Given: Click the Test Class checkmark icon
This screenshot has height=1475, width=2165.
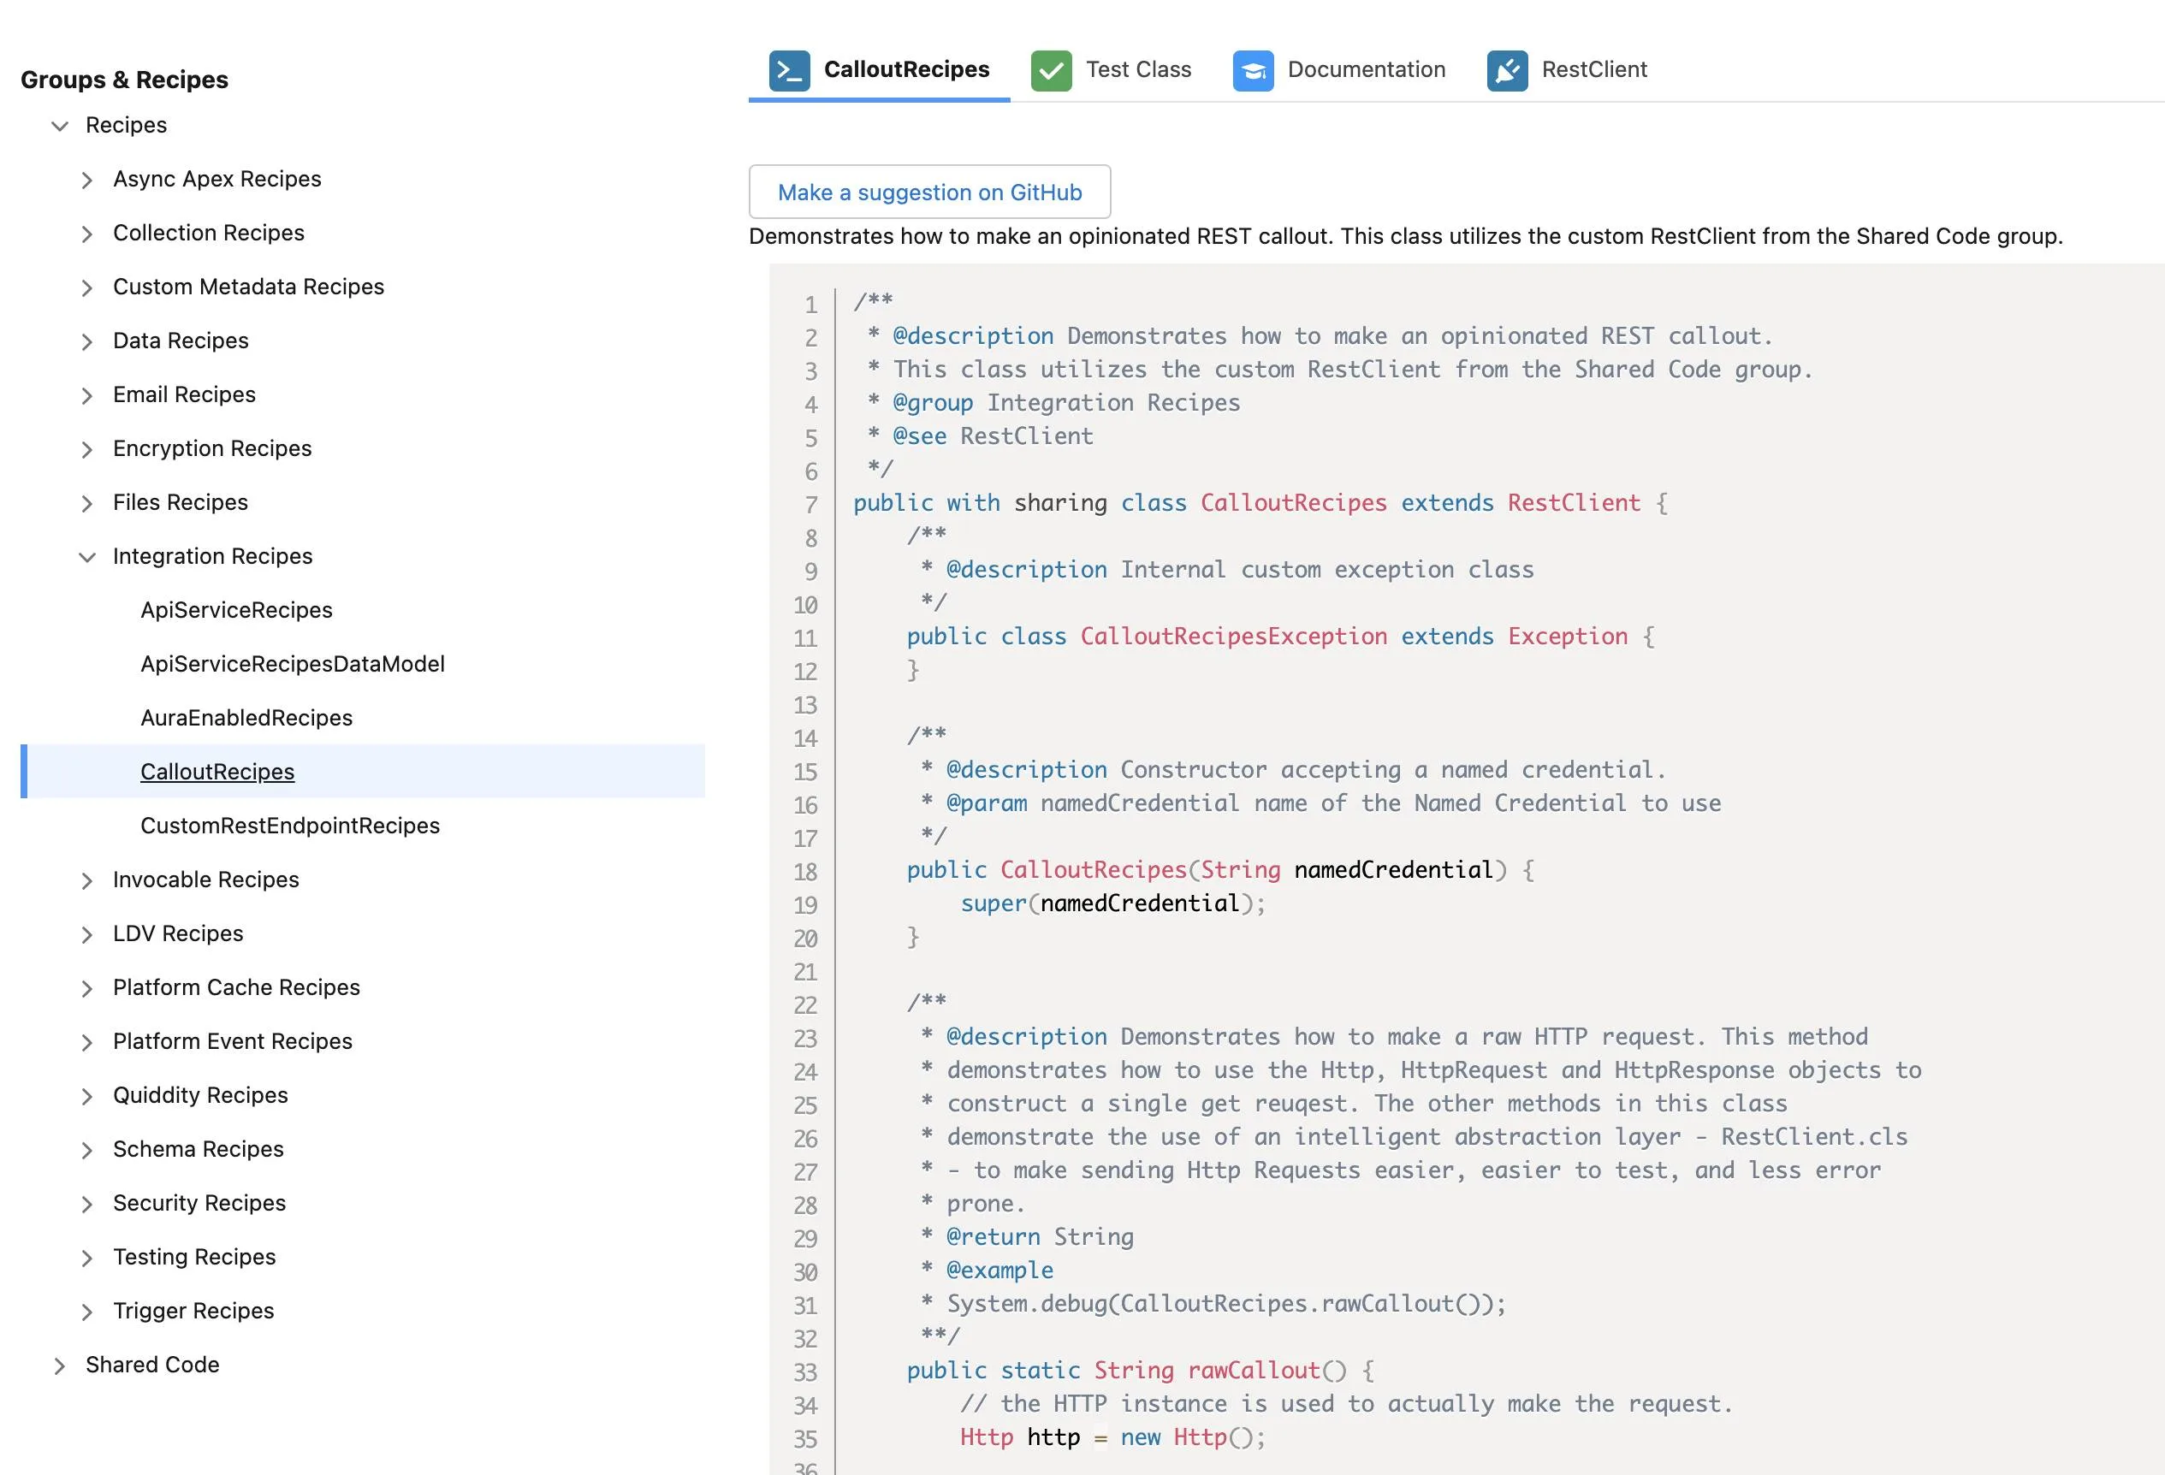Looking at the screenshot, I should (1051, 69).
